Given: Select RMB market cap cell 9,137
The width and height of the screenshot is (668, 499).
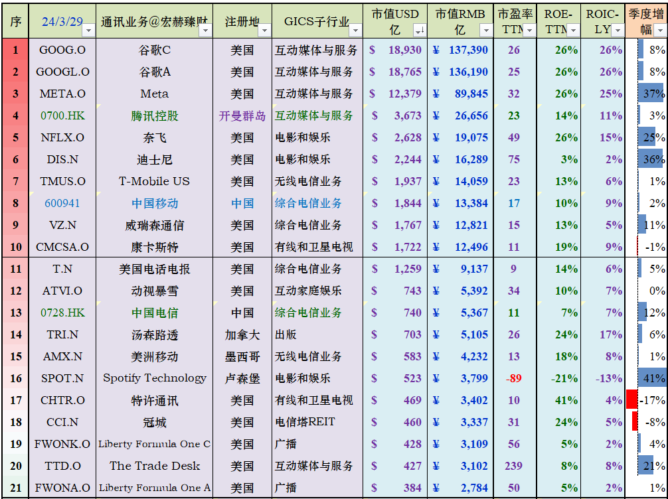Looking at the screenshot, I should coord(460,269).
